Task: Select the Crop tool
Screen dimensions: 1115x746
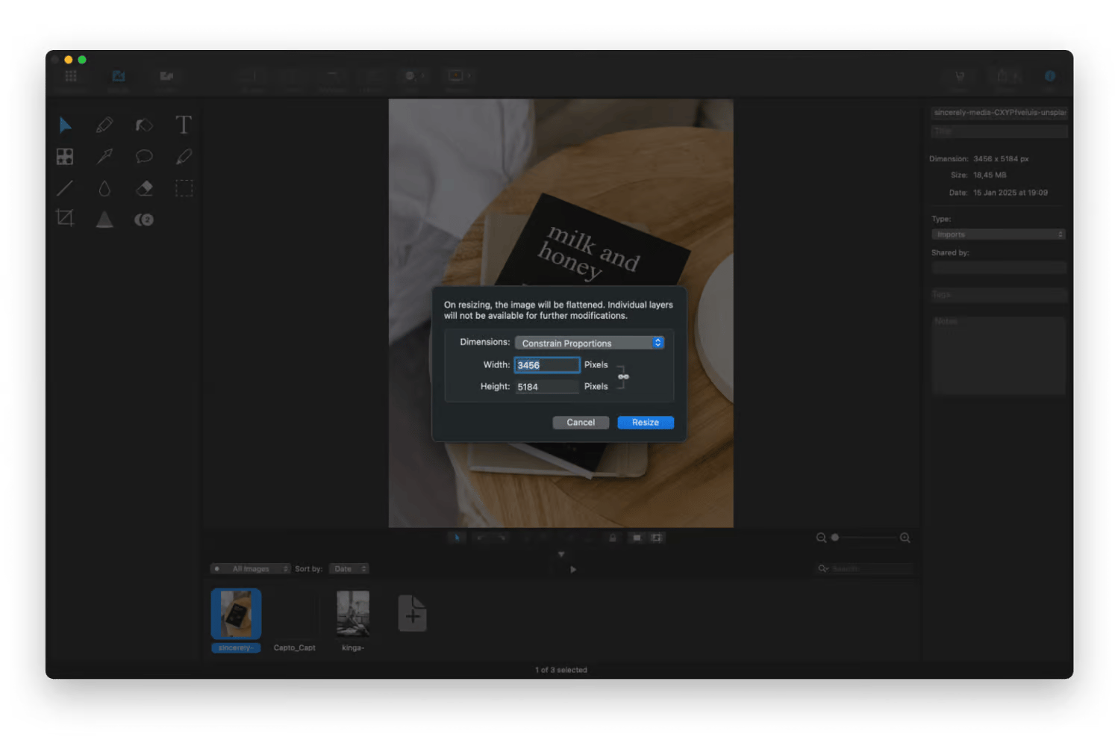Action: click(x=66, y=218)
